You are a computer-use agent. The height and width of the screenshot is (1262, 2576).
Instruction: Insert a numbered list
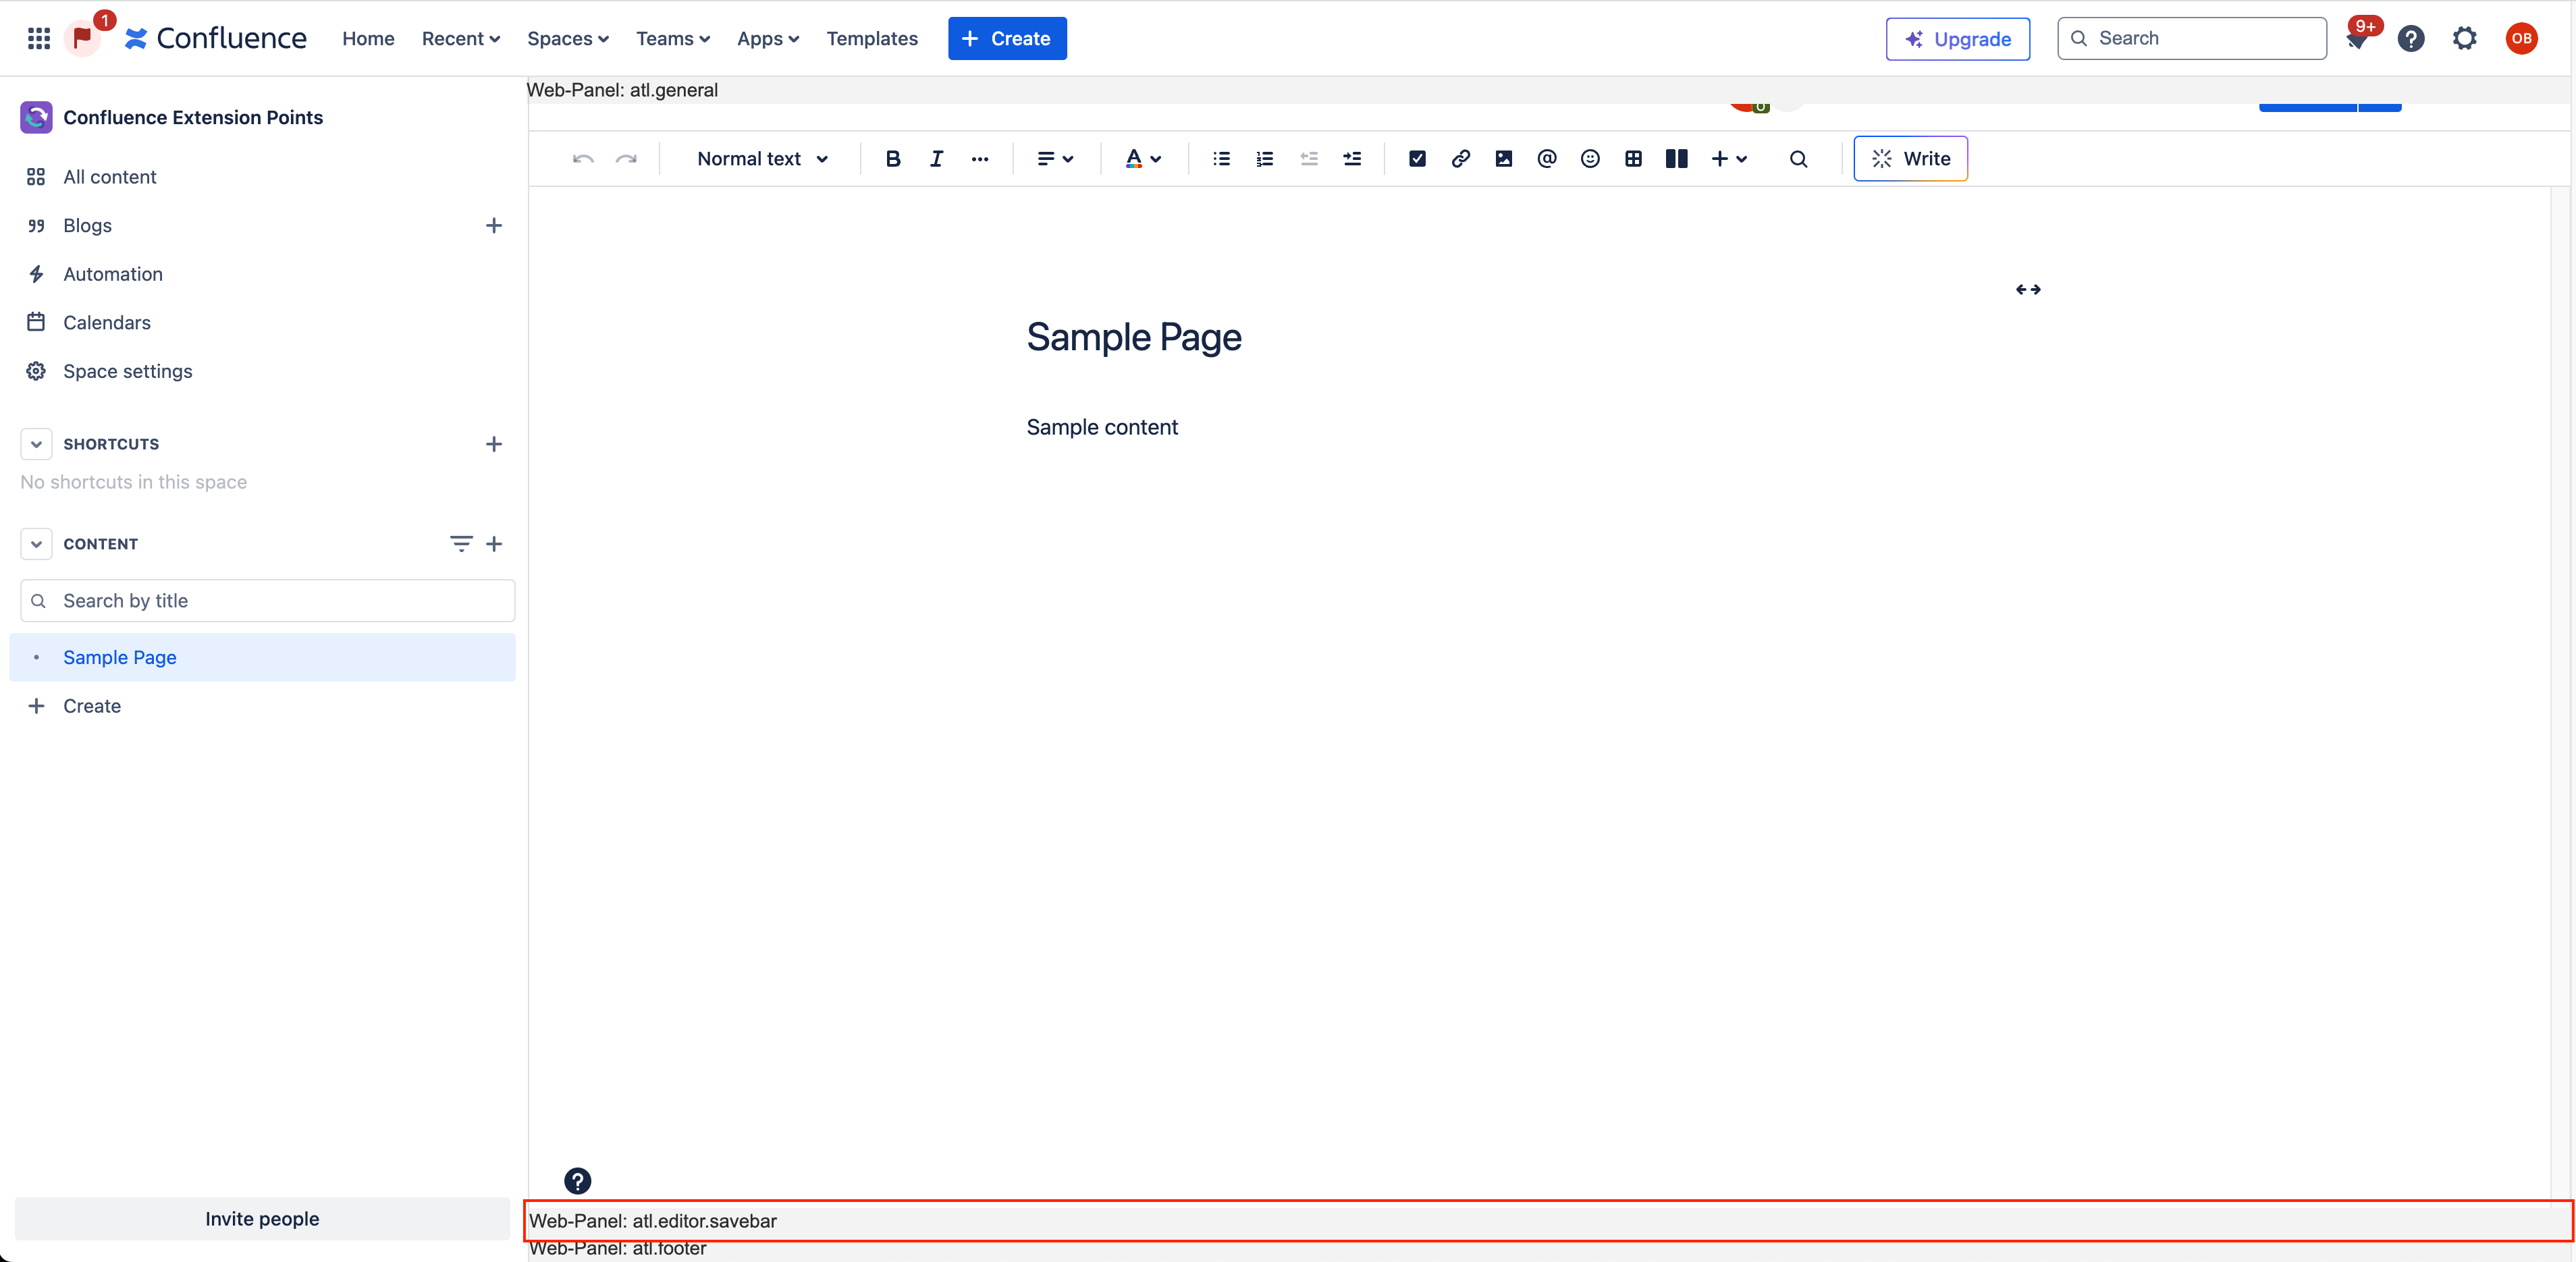tap(1264, 159)
